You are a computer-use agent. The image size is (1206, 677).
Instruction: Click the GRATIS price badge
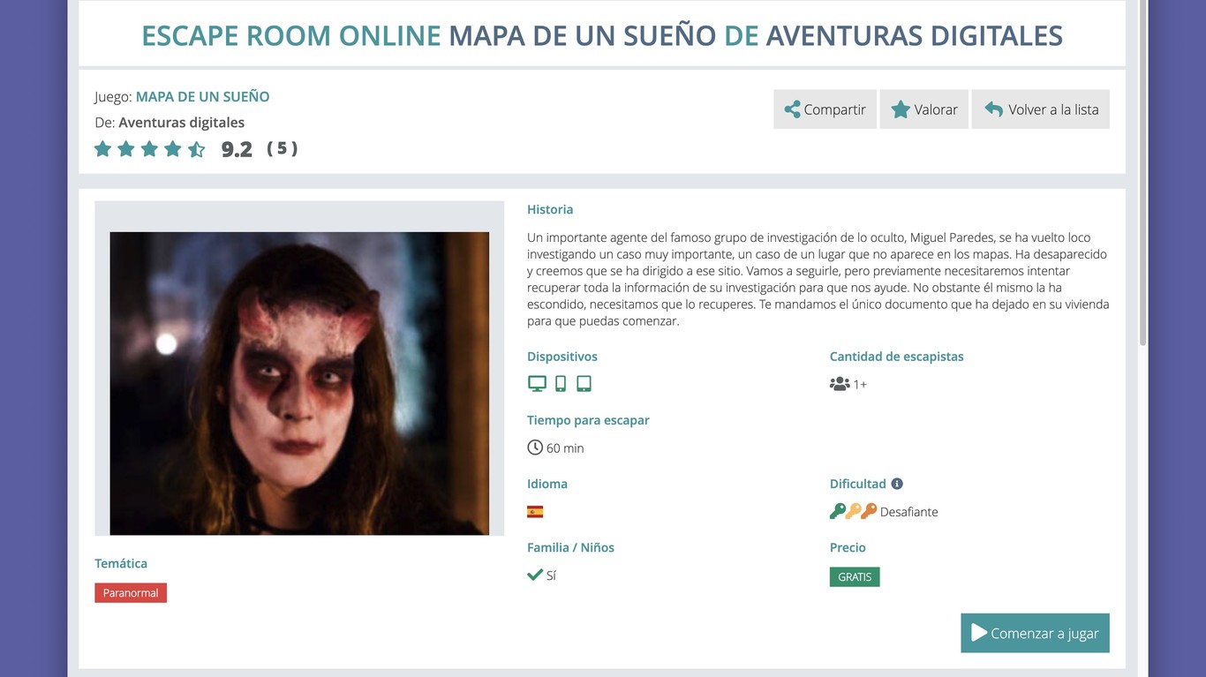(854, 575)
